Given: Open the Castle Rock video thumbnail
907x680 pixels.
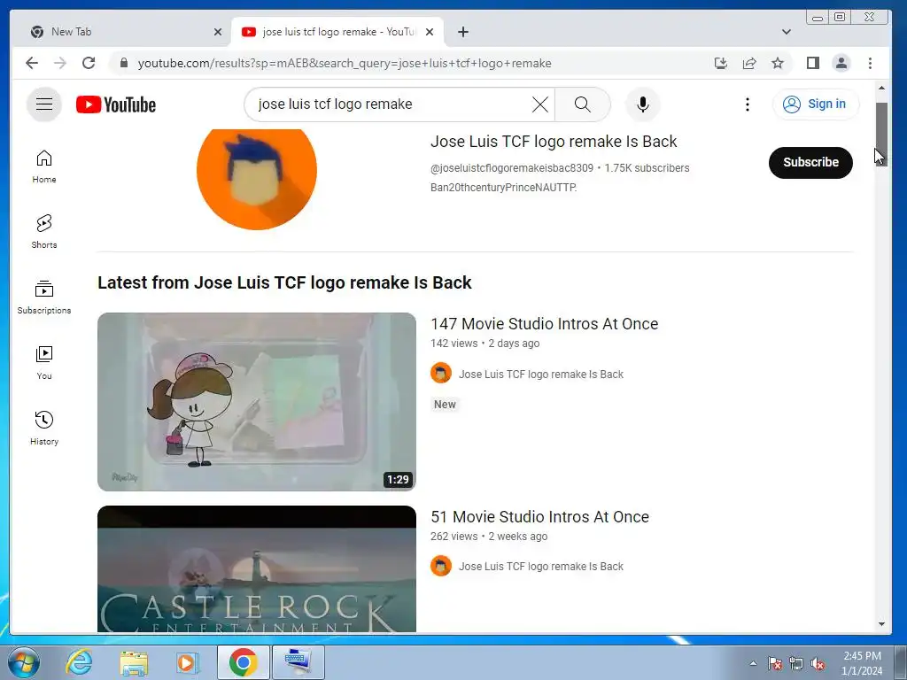Looking at the screenshot, I should 257,569.
